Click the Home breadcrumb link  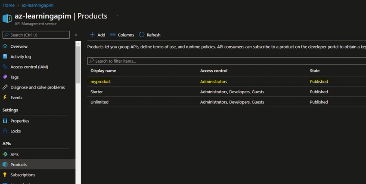(9, 5)
